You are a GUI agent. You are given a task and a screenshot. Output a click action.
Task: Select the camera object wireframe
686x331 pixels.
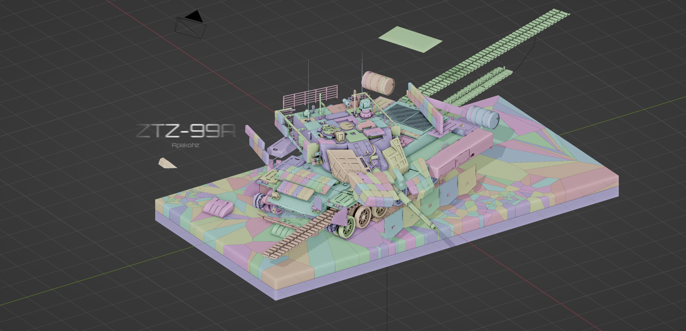coord(190,26)
